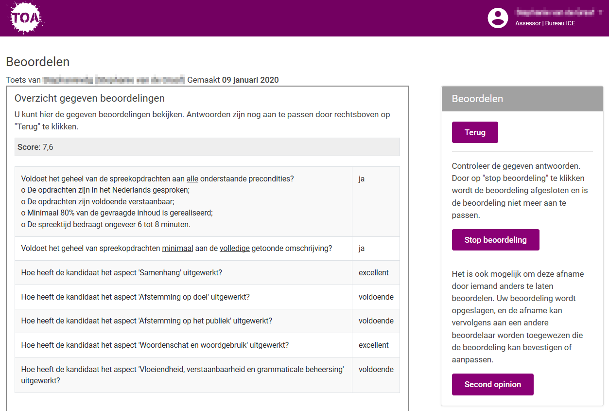Click the 'Samenhang' aspect row
This screenshot has width=609, height=411.
183,273
